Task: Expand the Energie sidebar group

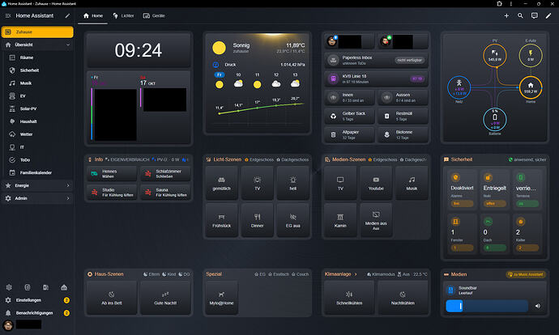Action: pyautogui.click(x=68, y=185)
